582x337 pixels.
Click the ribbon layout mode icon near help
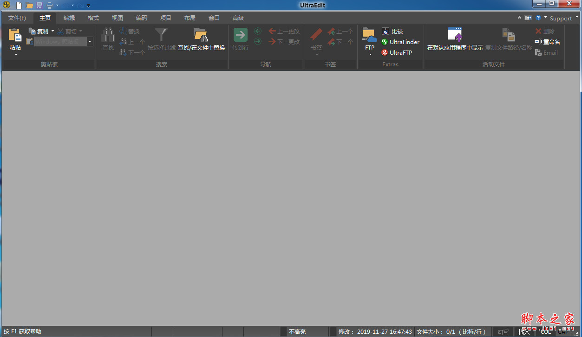tap(528, 18)
